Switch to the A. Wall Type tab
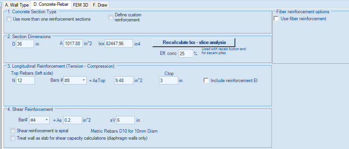 point(17,5)
